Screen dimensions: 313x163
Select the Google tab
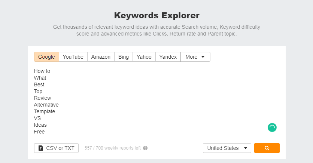46,57
